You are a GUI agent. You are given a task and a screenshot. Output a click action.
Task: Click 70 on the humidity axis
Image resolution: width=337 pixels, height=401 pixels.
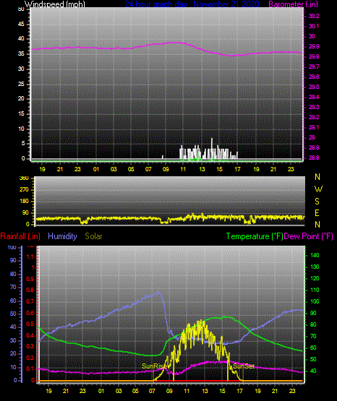point(13,287)
